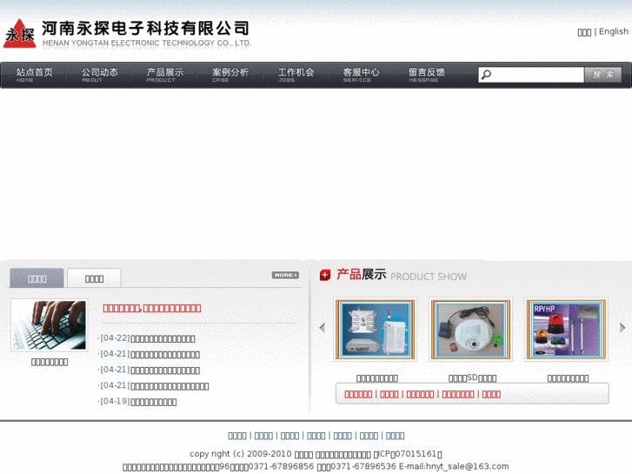Open the 站点首页 HOME menu item
The width and height of the screenshot is (632, 474).
[34, 75]
